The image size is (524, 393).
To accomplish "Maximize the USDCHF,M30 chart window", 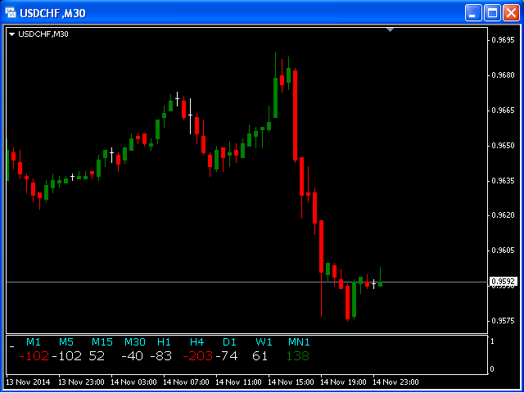I will click(492, 13).
